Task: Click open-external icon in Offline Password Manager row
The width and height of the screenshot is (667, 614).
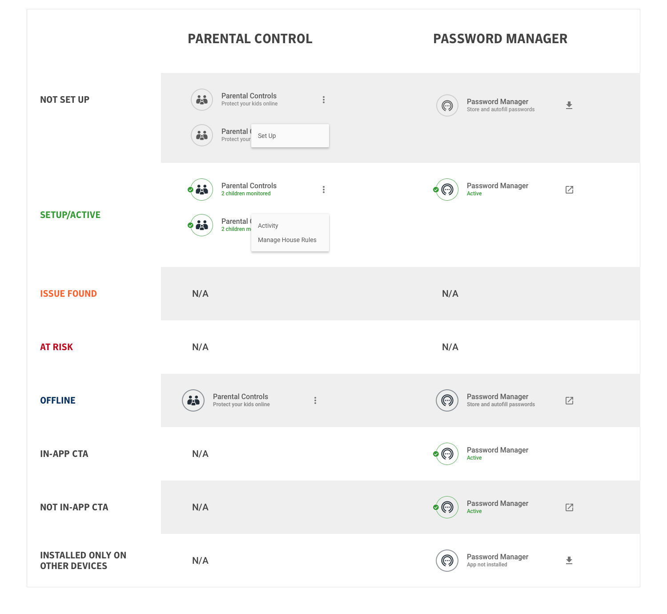Action: pos(569,400)
